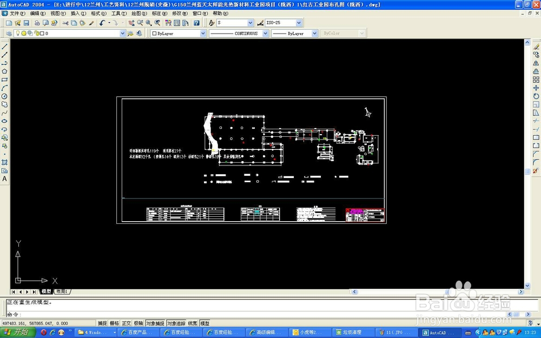Open the 格式(O) menu
The width and height of the screenshot is (541, 338).
point(98,14)
